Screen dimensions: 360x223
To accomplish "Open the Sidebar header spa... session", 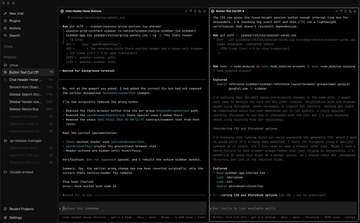I will pyautogui.click(x=28, y=102).
